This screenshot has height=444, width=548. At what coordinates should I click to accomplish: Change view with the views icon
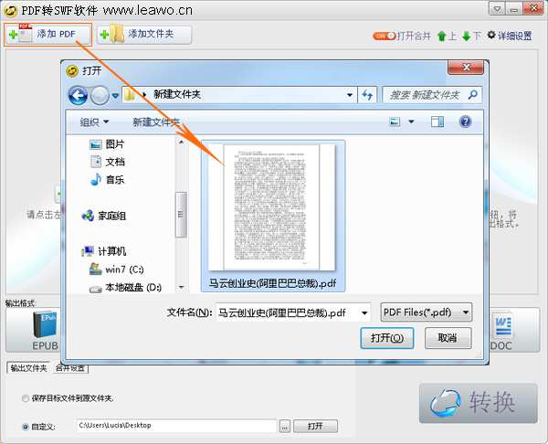(395, 122)
